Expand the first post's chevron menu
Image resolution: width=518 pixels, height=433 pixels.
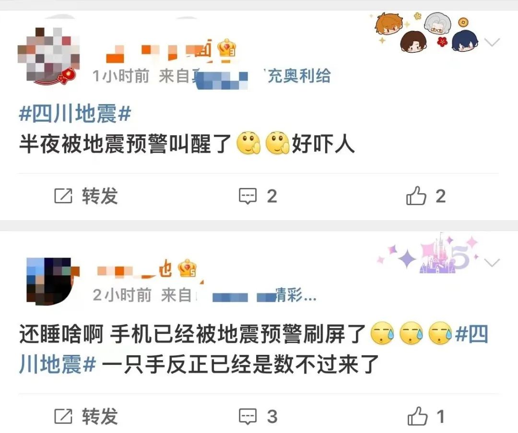point(492,42)
